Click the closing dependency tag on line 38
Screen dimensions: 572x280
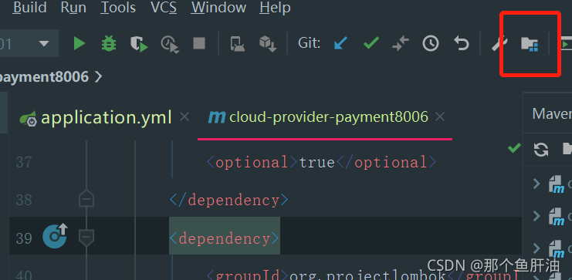[x=228, y=200]
